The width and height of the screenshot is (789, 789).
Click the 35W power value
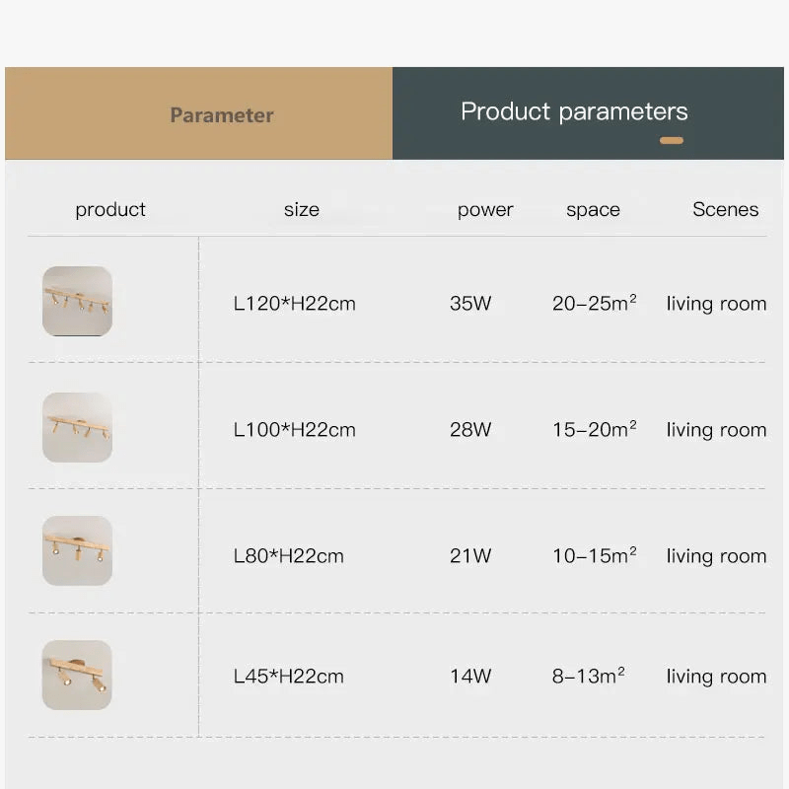coord(470,304)
